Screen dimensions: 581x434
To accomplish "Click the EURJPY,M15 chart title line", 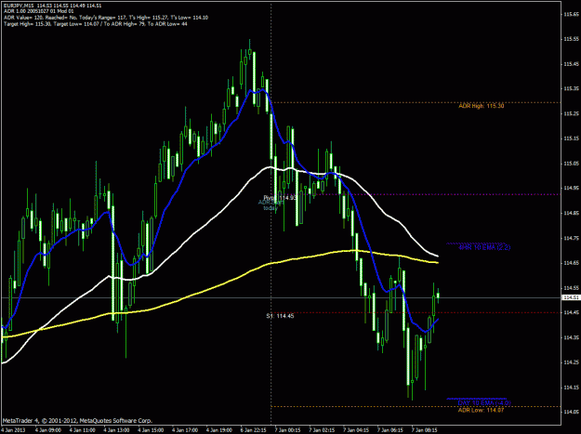I will pyautogui.click(x=53, y=6).
